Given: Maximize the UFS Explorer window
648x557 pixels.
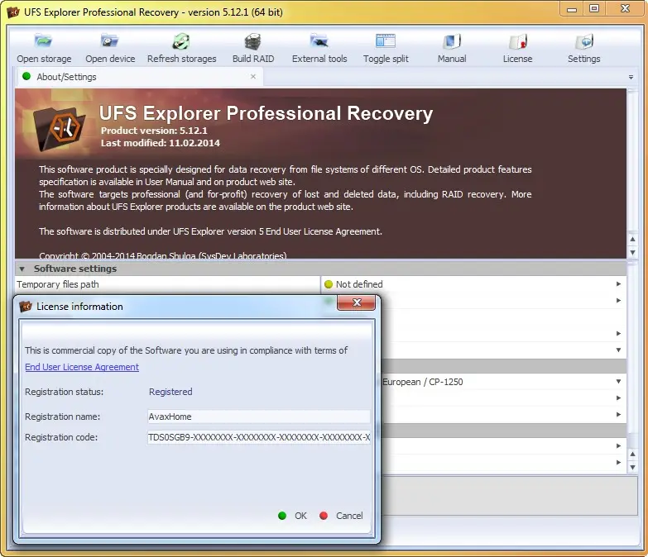Looking at the screenshot, I should (x=594, y=9).
